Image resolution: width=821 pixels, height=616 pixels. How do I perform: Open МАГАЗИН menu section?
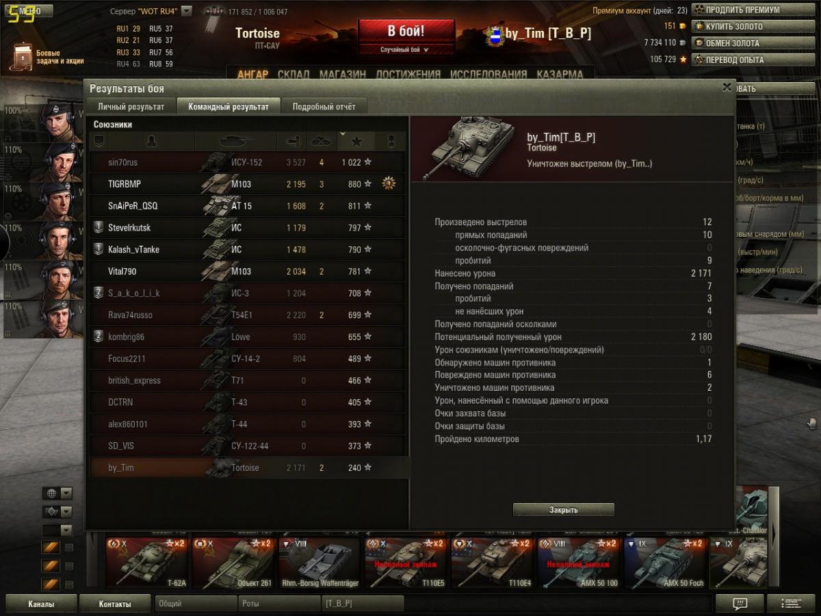tap(343, 75)
